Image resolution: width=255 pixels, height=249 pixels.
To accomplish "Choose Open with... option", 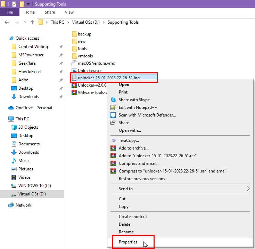I will coord(130,130).
